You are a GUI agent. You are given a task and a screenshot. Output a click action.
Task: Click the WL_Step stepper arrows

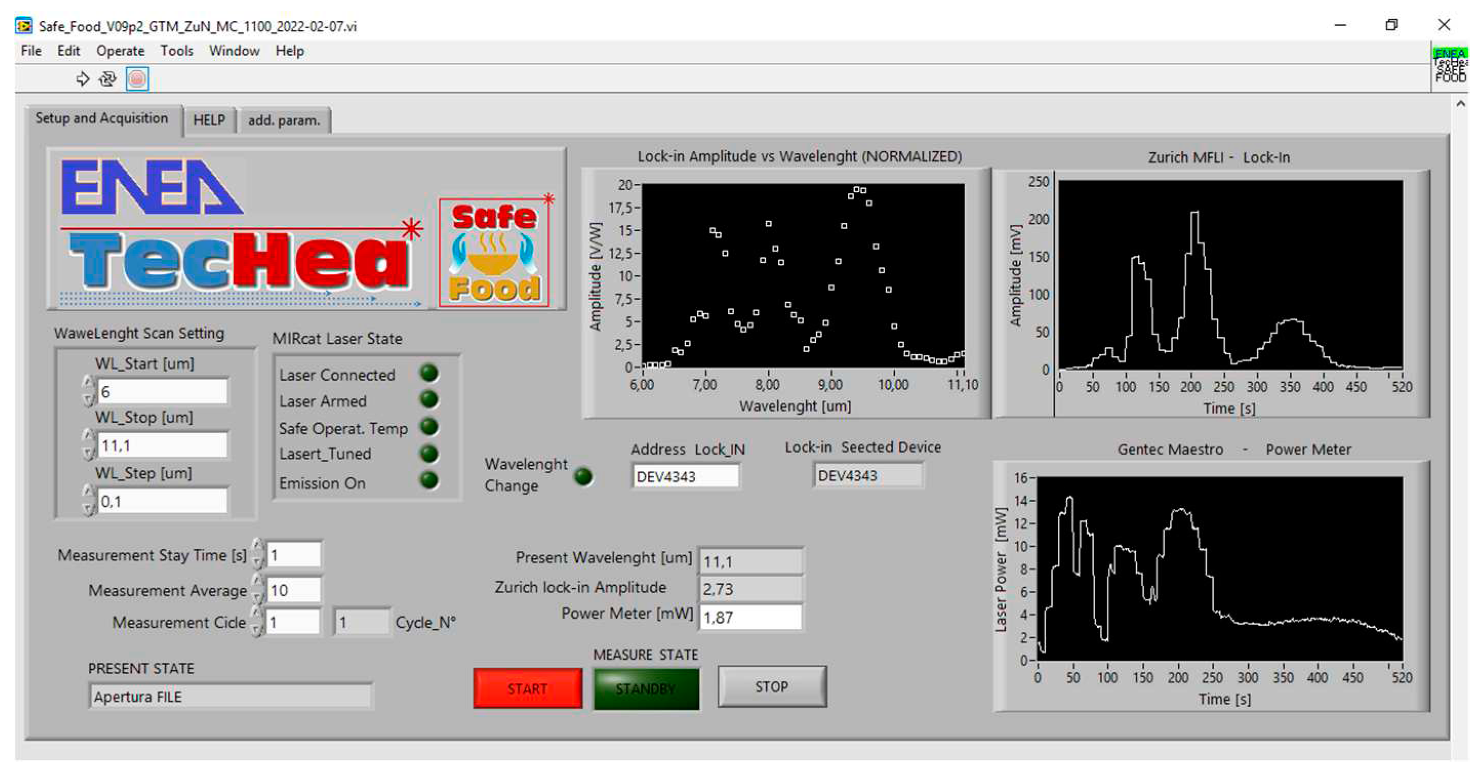(88, 500)
